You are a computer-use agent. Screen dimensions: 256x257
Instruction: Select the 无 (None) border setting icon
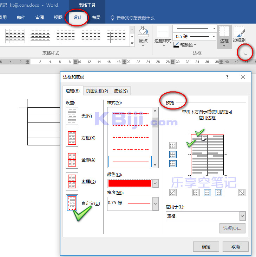[72, 116]
